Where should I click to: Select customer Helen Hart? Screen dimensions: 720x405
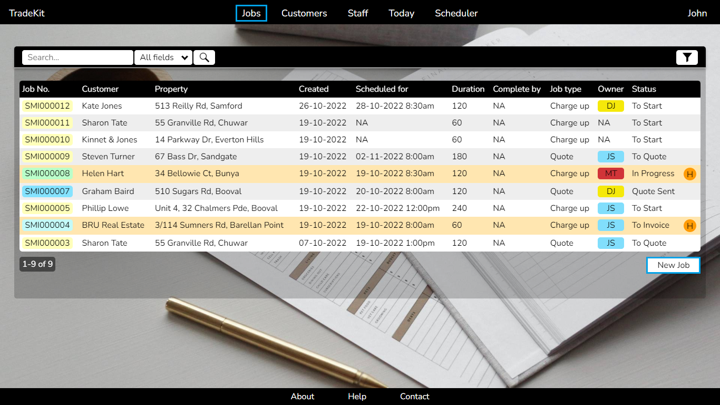pyautogui.click(x=103, y=173)
